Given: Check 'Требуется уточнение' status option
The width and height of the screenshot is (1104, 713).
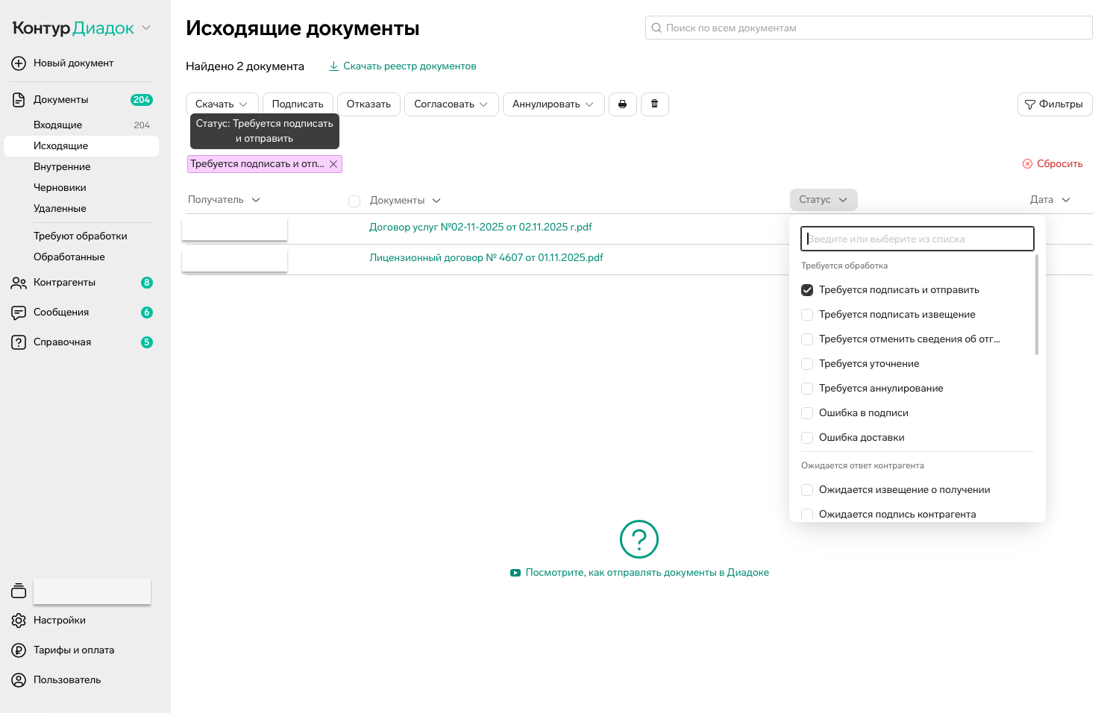Looking at the screenshot, I should 807,364.
